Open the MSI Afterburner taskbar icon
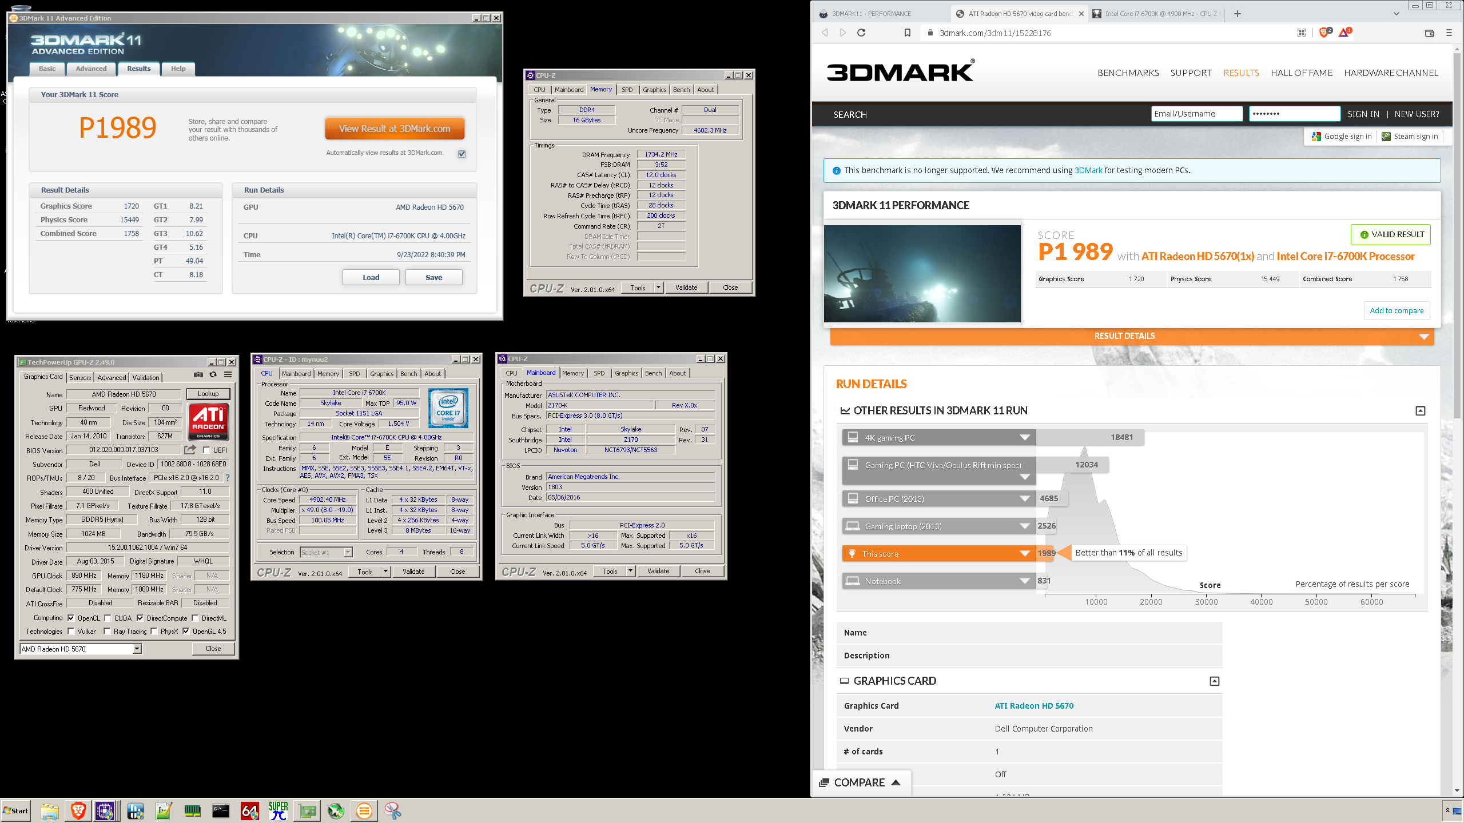 [x=336, y=810]
